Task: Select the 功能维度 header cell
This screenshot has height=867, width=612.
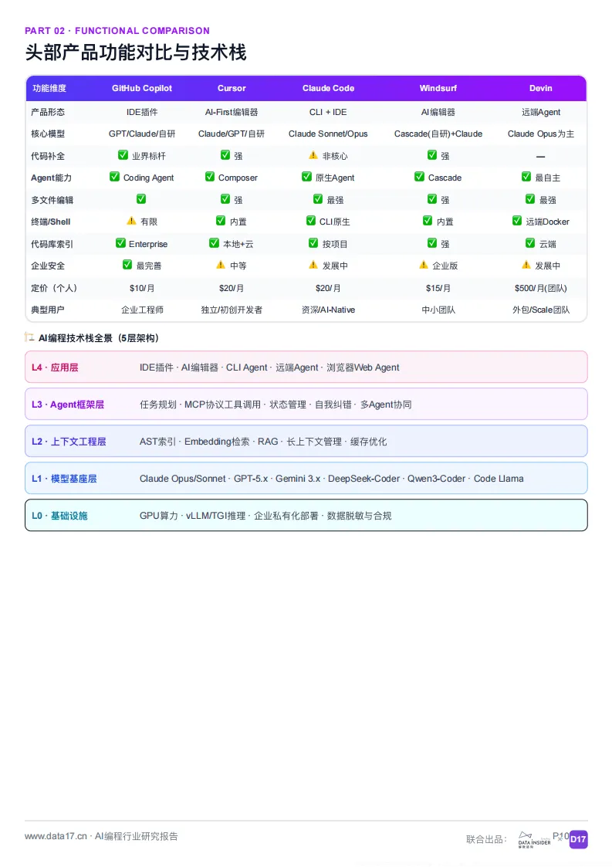Action: click(x=49, y=88)
